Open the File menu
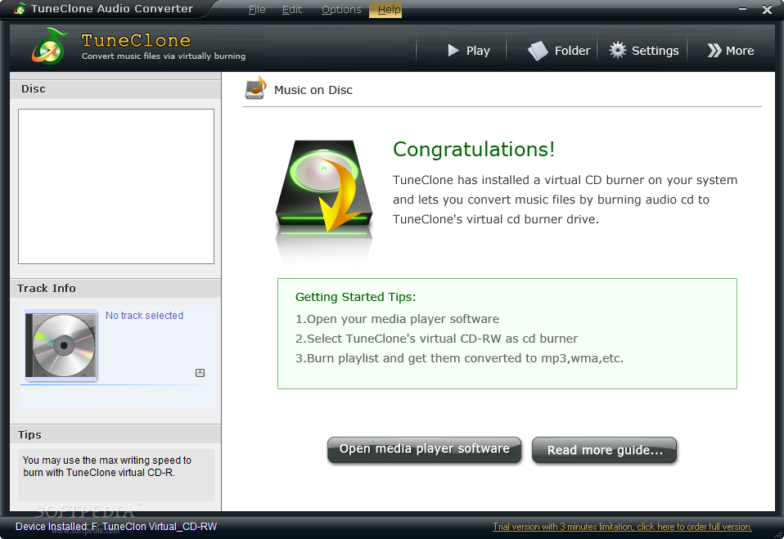 (x=257, y=10)
